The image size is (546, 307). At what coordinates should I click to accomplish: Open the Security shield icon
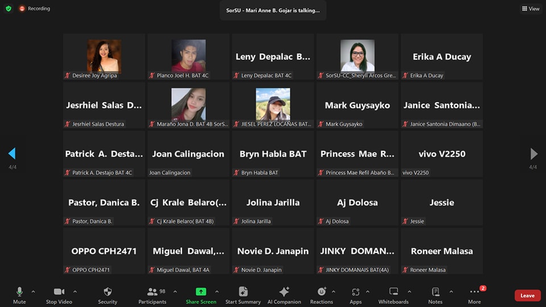(x=107, y=292)
